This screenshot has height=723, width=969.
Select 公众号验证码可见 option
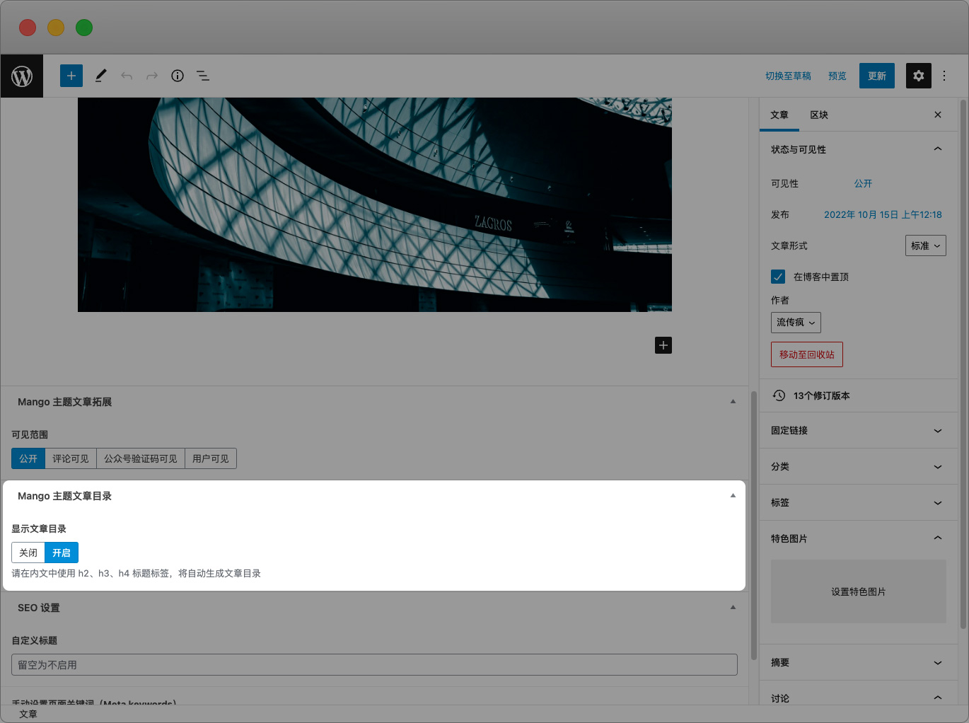(x=141, y=458)
